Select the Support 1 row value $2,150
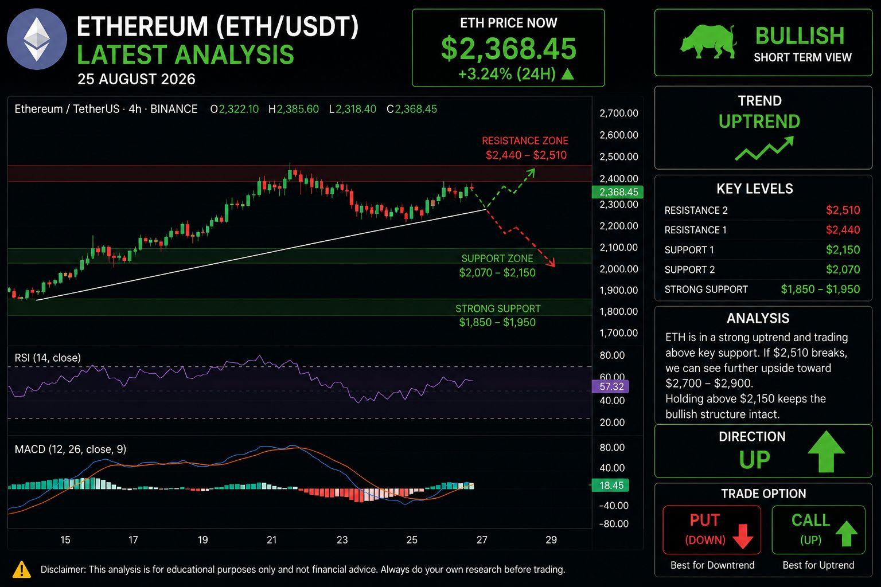This screenshot has width=881, height=587. coord(843,250)
